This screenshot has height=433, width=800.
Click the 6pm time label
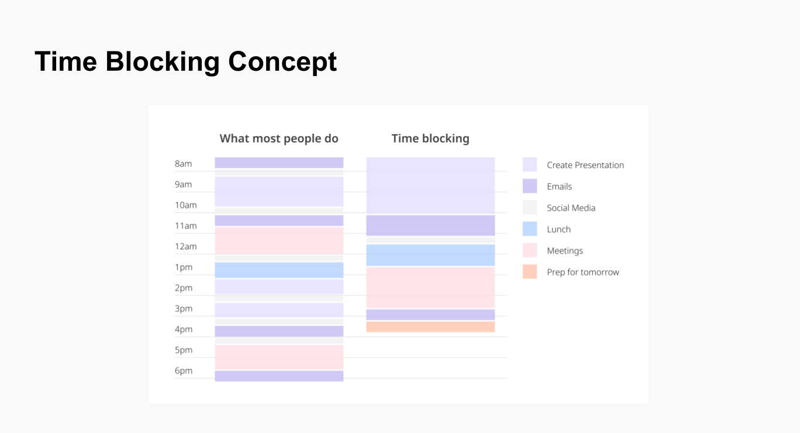183,371
